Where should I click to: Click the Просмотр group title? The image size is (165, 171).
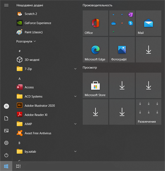90,67
